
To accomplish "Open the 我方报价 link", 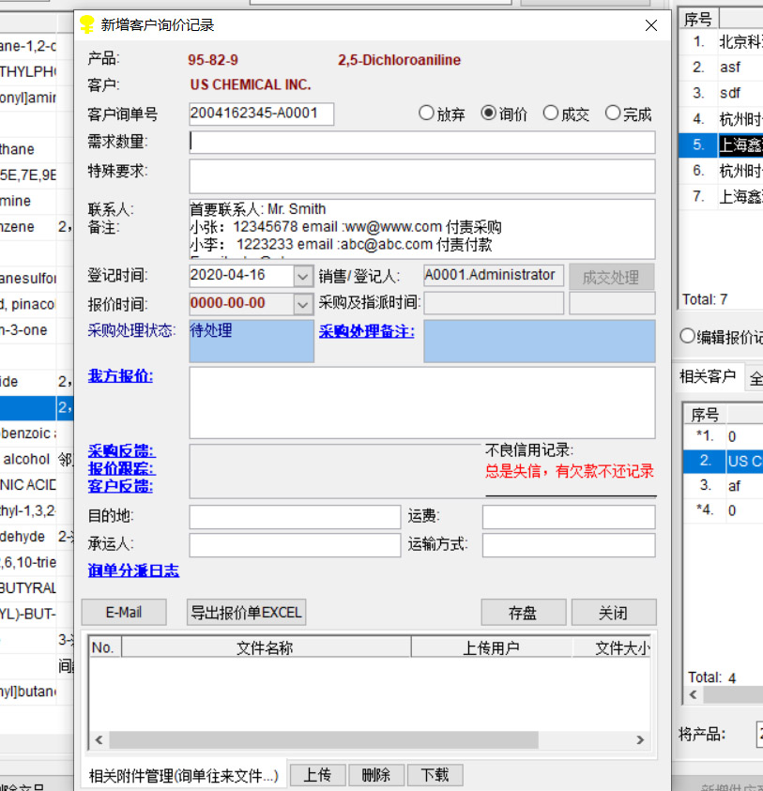I will pyautogui.click(x=120, y=376).
